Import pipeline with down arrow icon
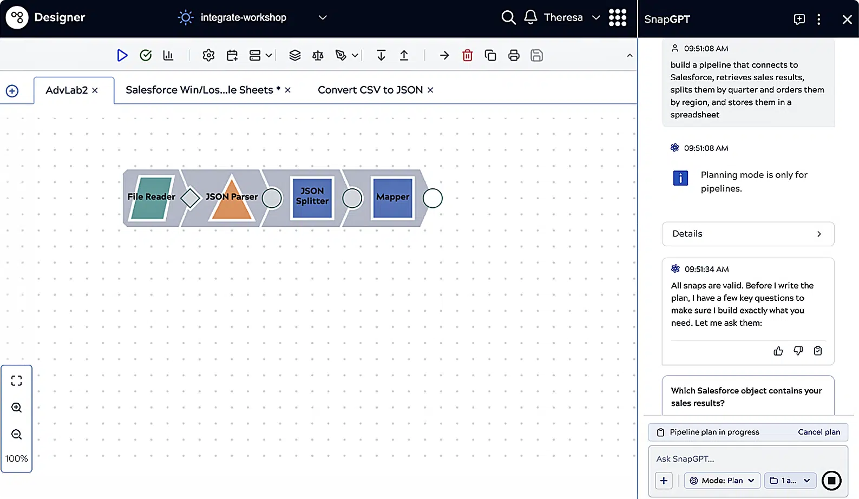Image resolution: width=859 pixels, height=499 pixels. 381,55
